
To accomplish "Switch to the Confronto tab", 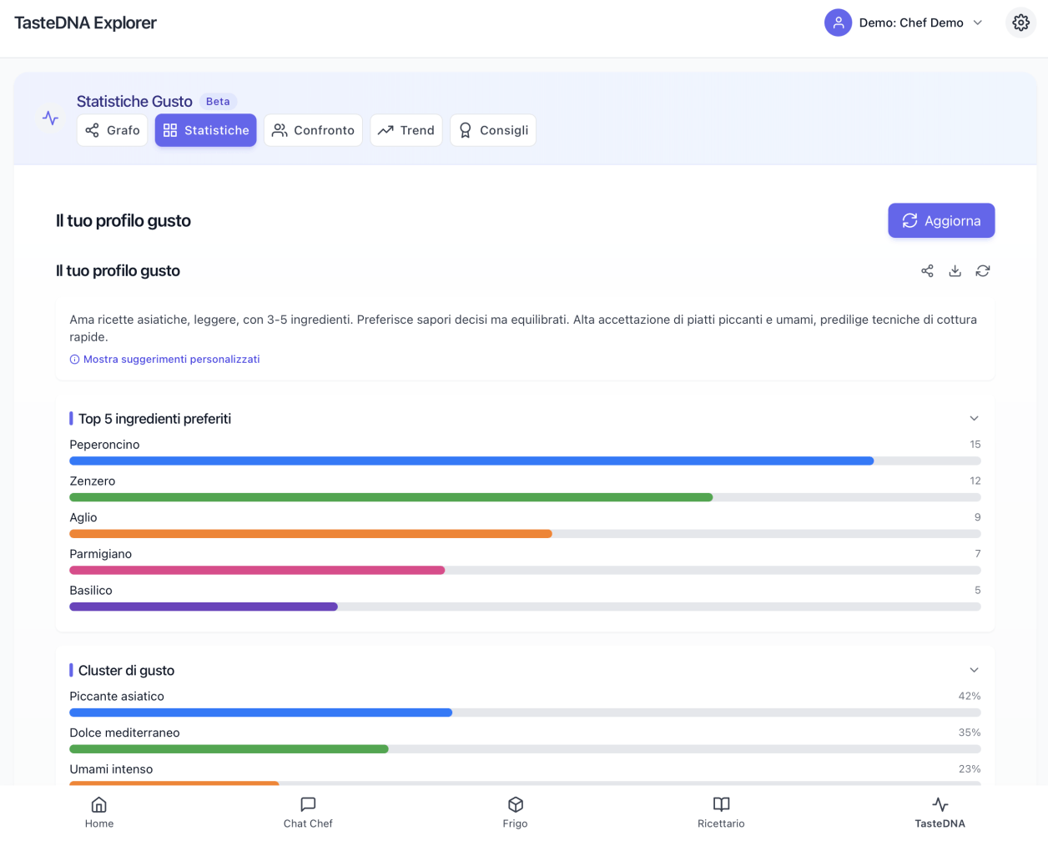I will point(313,130).
